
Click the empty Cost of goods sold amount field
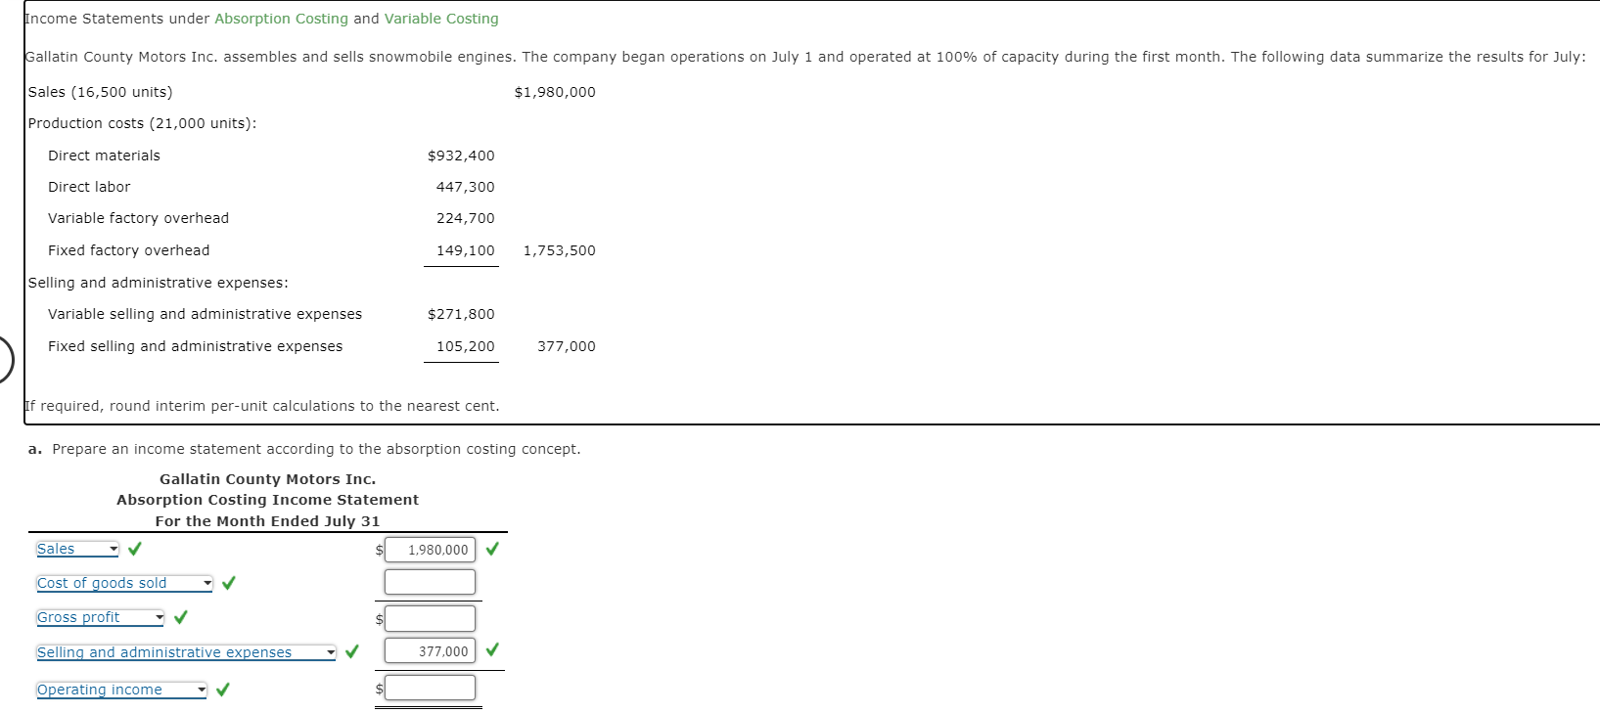430,582
